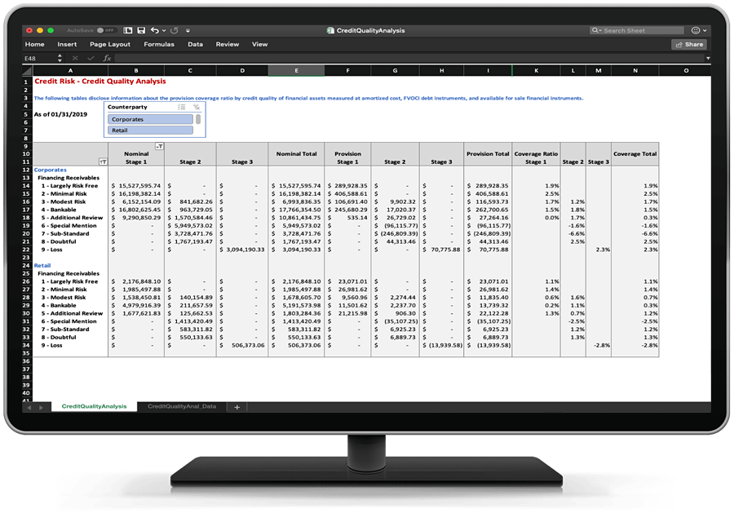The width and height of the screenshot is (734, 513).
Task: Click the Search Sheet field
Action: coord(637,30)
